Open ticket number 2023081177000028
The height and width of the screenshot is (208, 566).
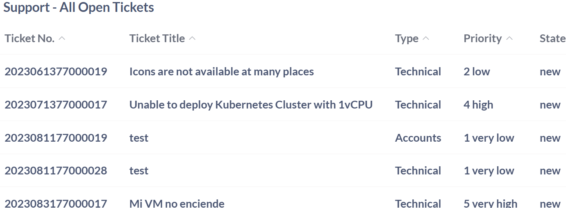coord(56,171)
